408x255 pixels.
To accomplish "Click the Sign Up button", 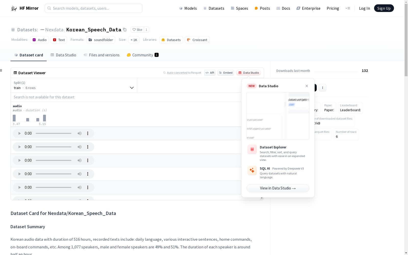I will coord(384,8).
